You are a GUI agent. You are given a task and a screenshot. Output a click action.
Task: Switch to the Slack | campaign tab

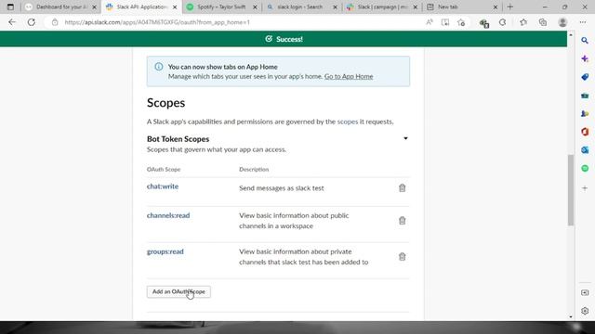[377, 6]
